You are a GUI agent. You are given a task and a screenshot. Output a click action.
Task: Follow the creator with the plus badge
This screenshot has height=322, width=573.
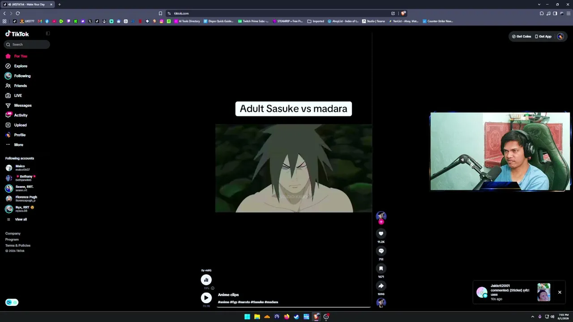[381, 222]
